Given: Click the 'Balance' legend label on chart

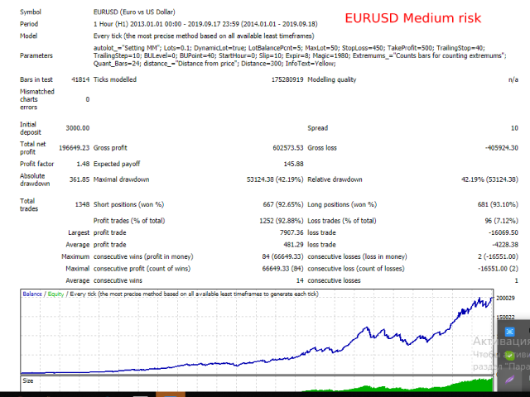Looking at the screenshot, I should tap(32, 294).
